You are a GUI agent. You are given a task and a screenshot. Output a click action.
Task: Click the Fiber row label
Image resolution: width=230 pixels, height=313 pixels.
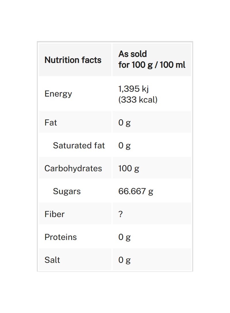click(55, 214)
